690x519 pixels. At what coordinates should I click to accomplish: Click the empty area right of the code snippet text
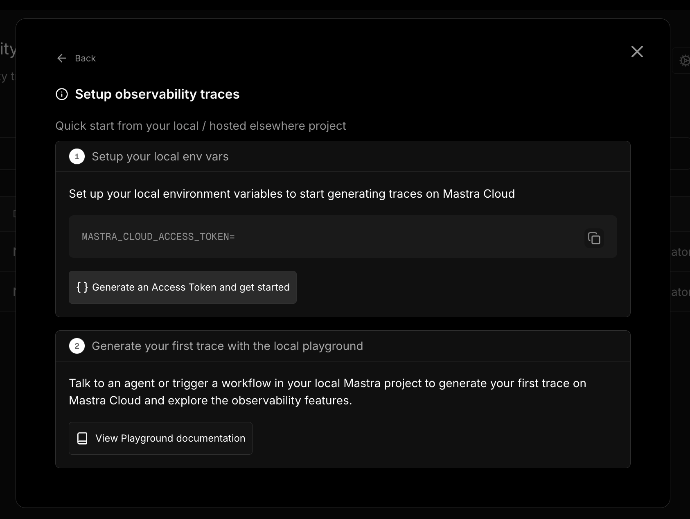(409, 237)
